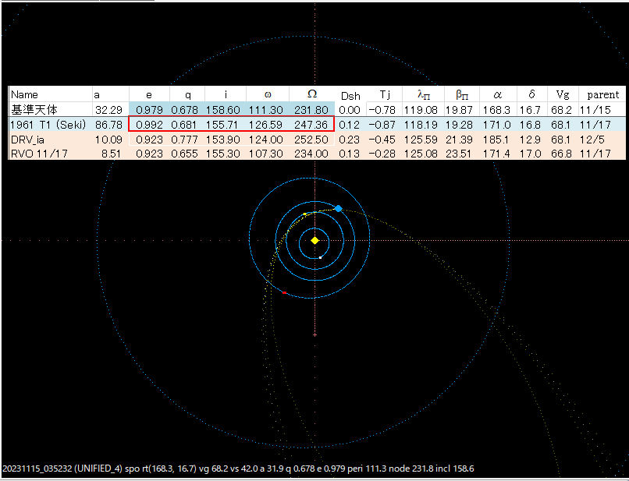The height and width of the screenshot is (481, 629).
Task: Click the white planet marker on innermost orbit
Action: click(321, 257)
